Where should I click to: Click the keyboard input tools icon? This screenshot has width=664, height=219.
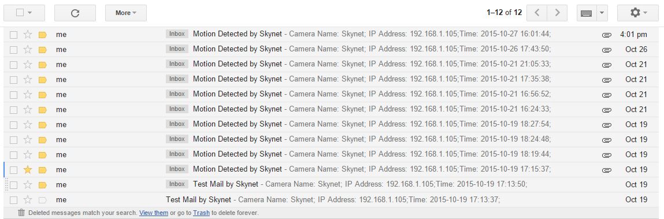587,13
